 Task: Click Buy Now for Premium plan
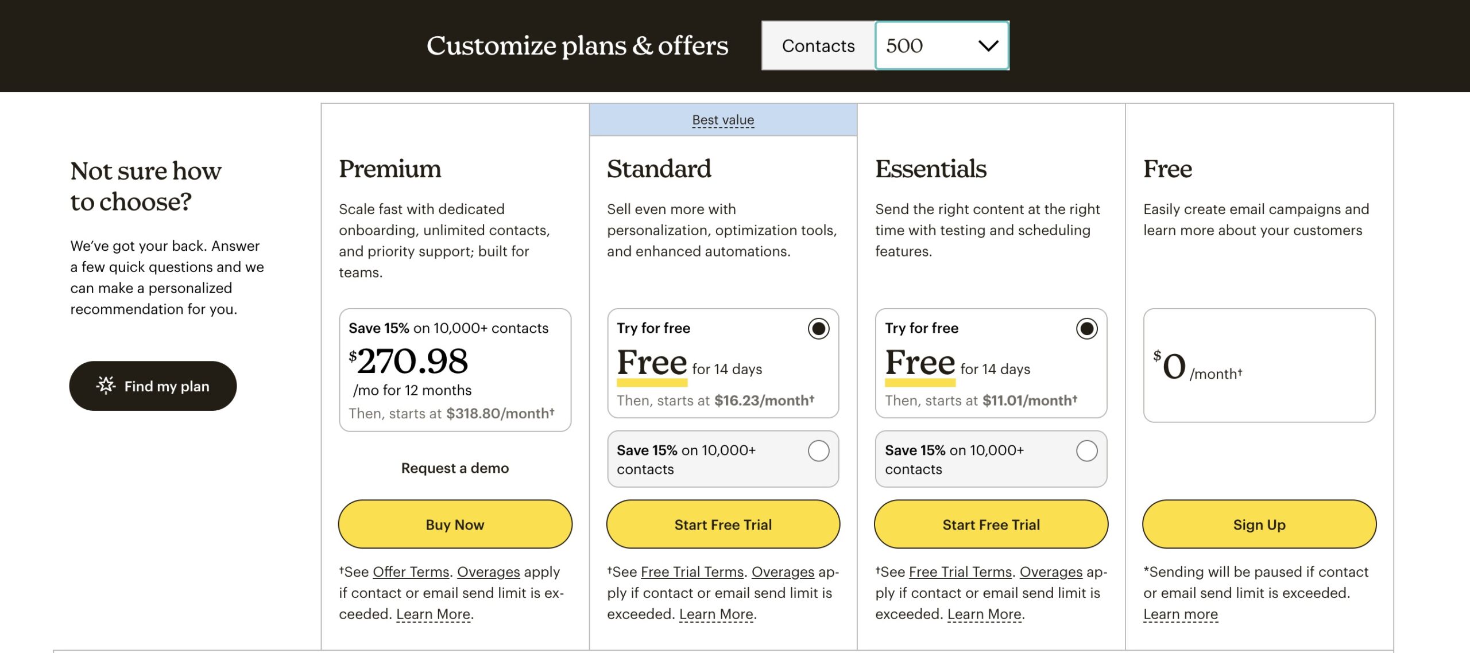pyautogui.click(x=454, y=523)
